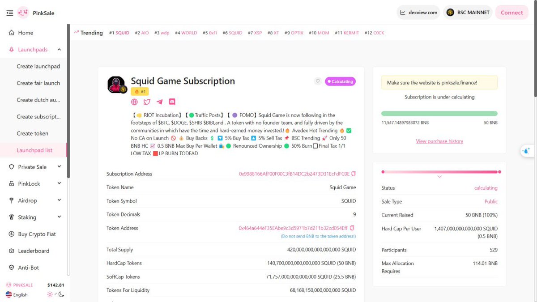Click trending #3 wdp link
537x302 pixels.
pos(162,33)
